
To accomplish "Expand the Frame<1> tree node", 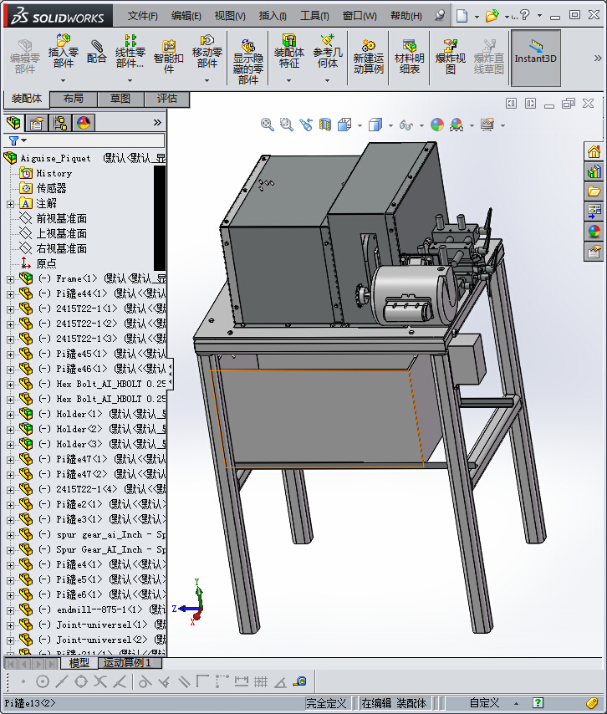I will (x=11, y=279).
